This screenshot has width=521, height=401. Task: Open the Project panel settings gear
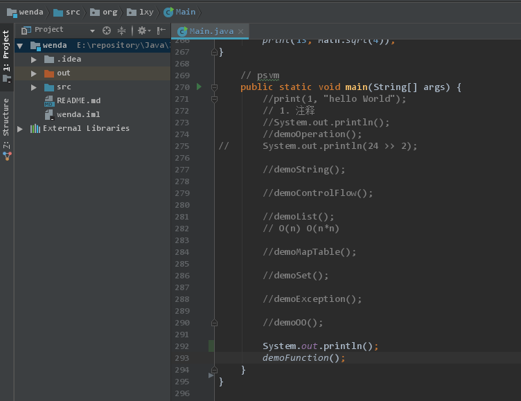pyautogui.click(x=141, y=30)
